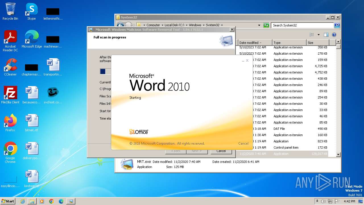Select the Firefox desktop shortcut
This screenshot has height=205, width=364.
(x=10, y=123)
